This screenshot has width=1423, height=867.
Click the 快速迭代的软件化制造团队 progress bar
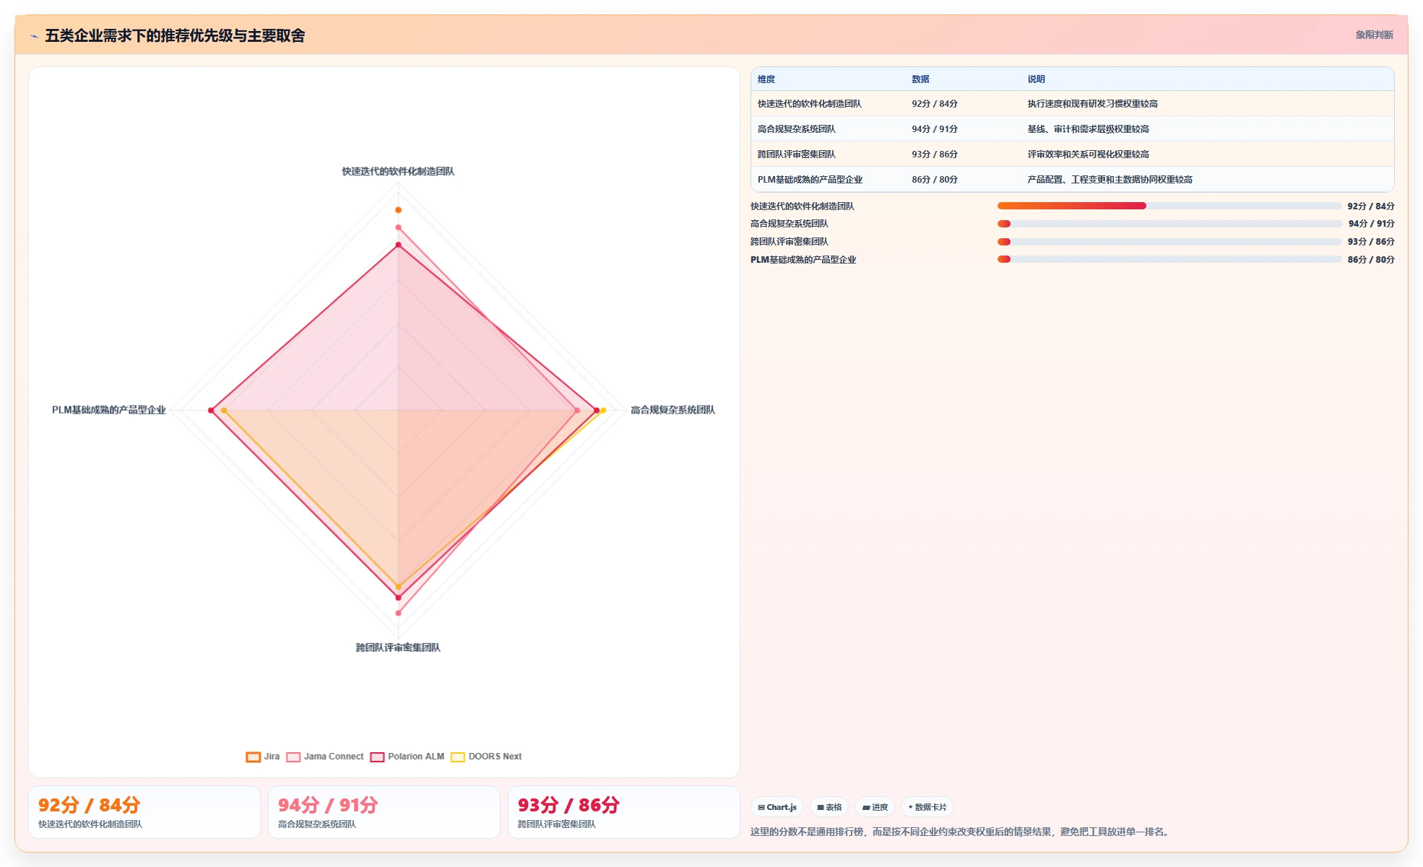(x=1169, y=206)
